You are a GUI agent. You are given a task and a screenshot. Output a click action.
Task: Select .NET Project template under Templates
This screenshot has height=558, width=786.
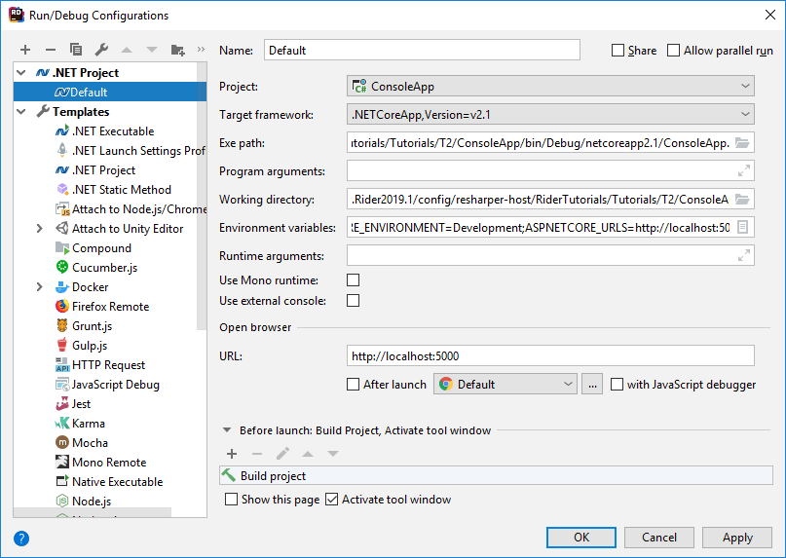pyautogui.click(x=95, y=170)
